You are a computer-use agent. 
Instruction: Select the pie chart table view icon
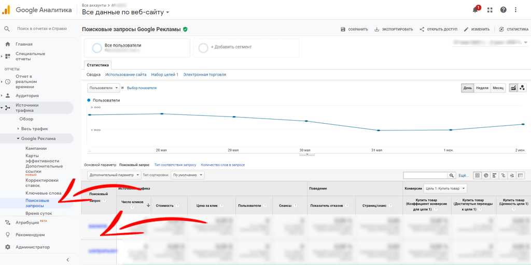486,175
